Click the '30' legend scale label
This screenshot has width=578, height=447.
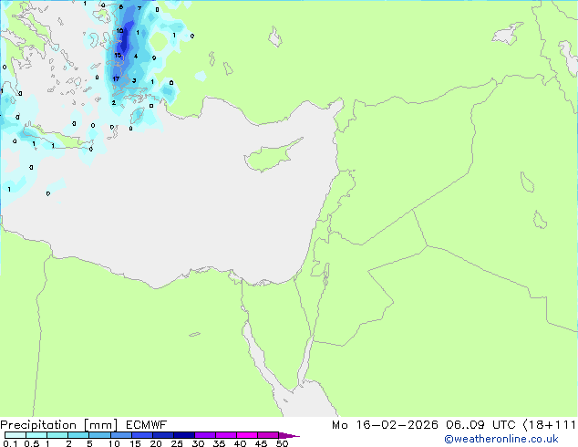(x=198, y=443)
